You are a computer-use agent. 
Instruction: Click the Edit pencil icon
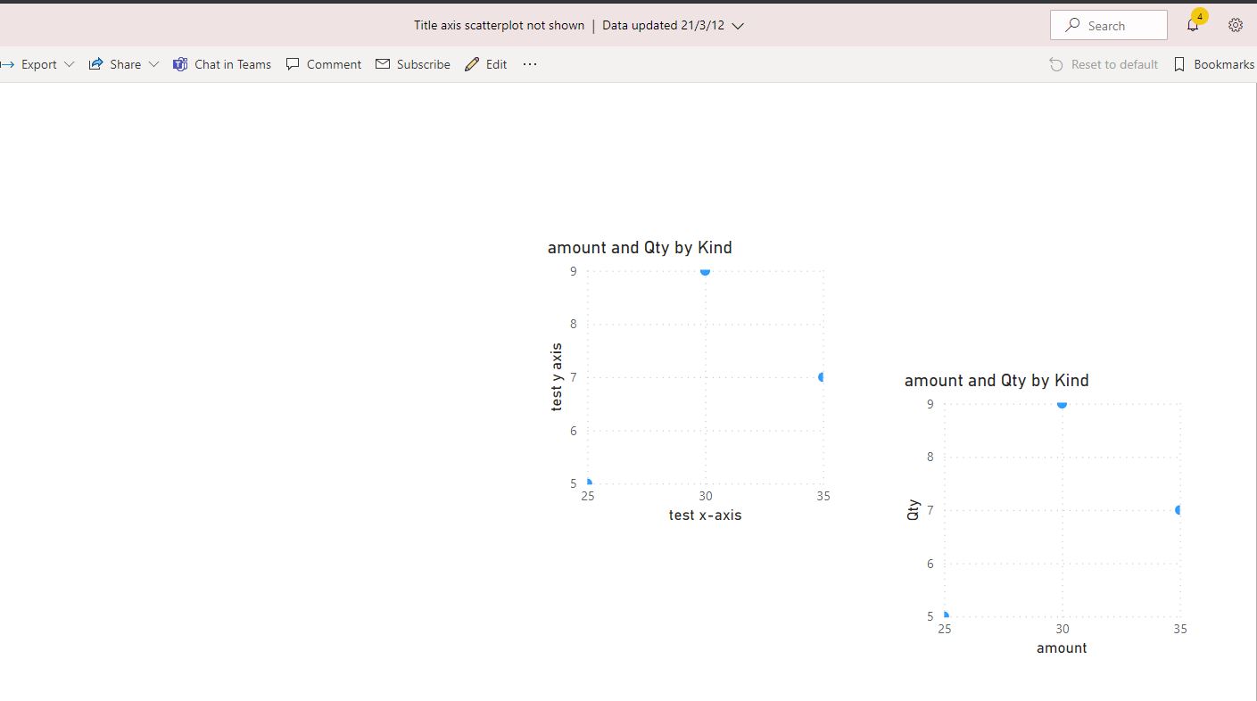(x=472, y=64)
